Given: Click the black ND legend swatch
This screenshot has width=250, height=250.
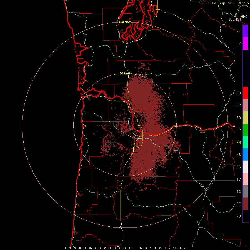Looking at the screenshot, I should point(245,216).
